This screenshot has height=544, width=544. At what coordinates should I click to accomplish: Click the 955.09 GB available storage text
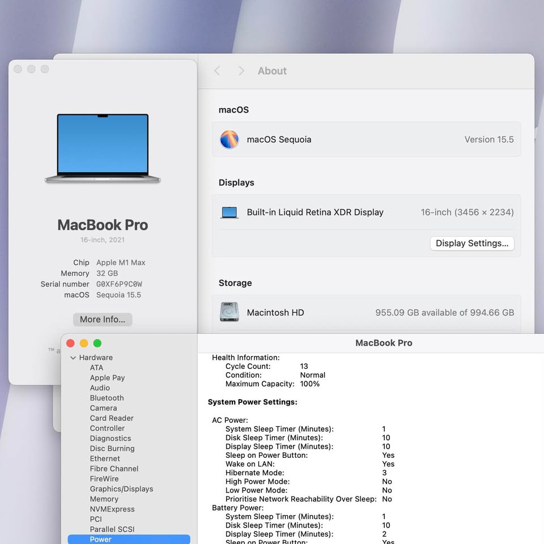pos(444,313)
